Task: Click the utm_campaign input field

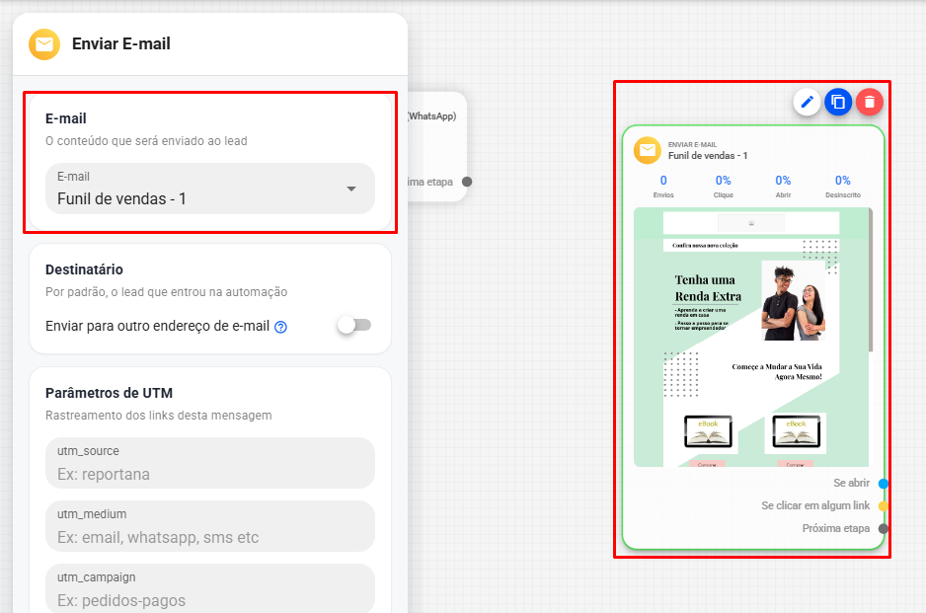Action: click(210, 588)
